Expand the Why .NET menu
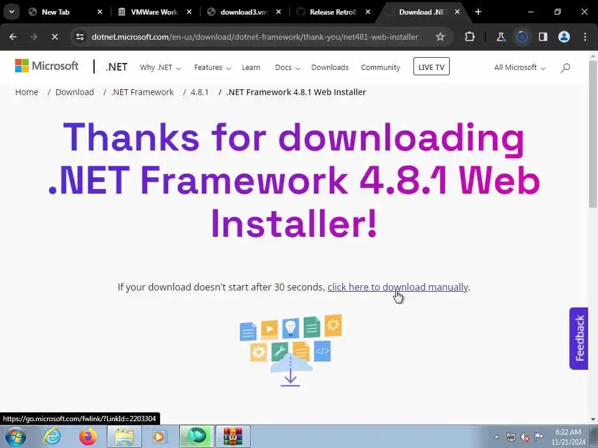Screen dimensions: 598x448 (x=160, y=68)
